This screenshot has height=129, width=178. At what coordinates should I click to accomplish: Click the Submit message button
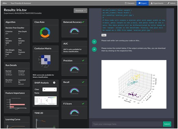pyautogui.click(x=167, y=124)
